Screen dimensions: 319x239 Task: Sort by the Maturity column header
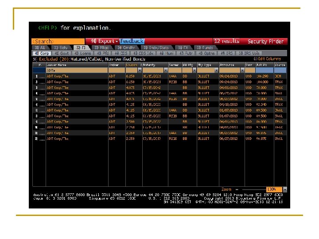point(155,65)
